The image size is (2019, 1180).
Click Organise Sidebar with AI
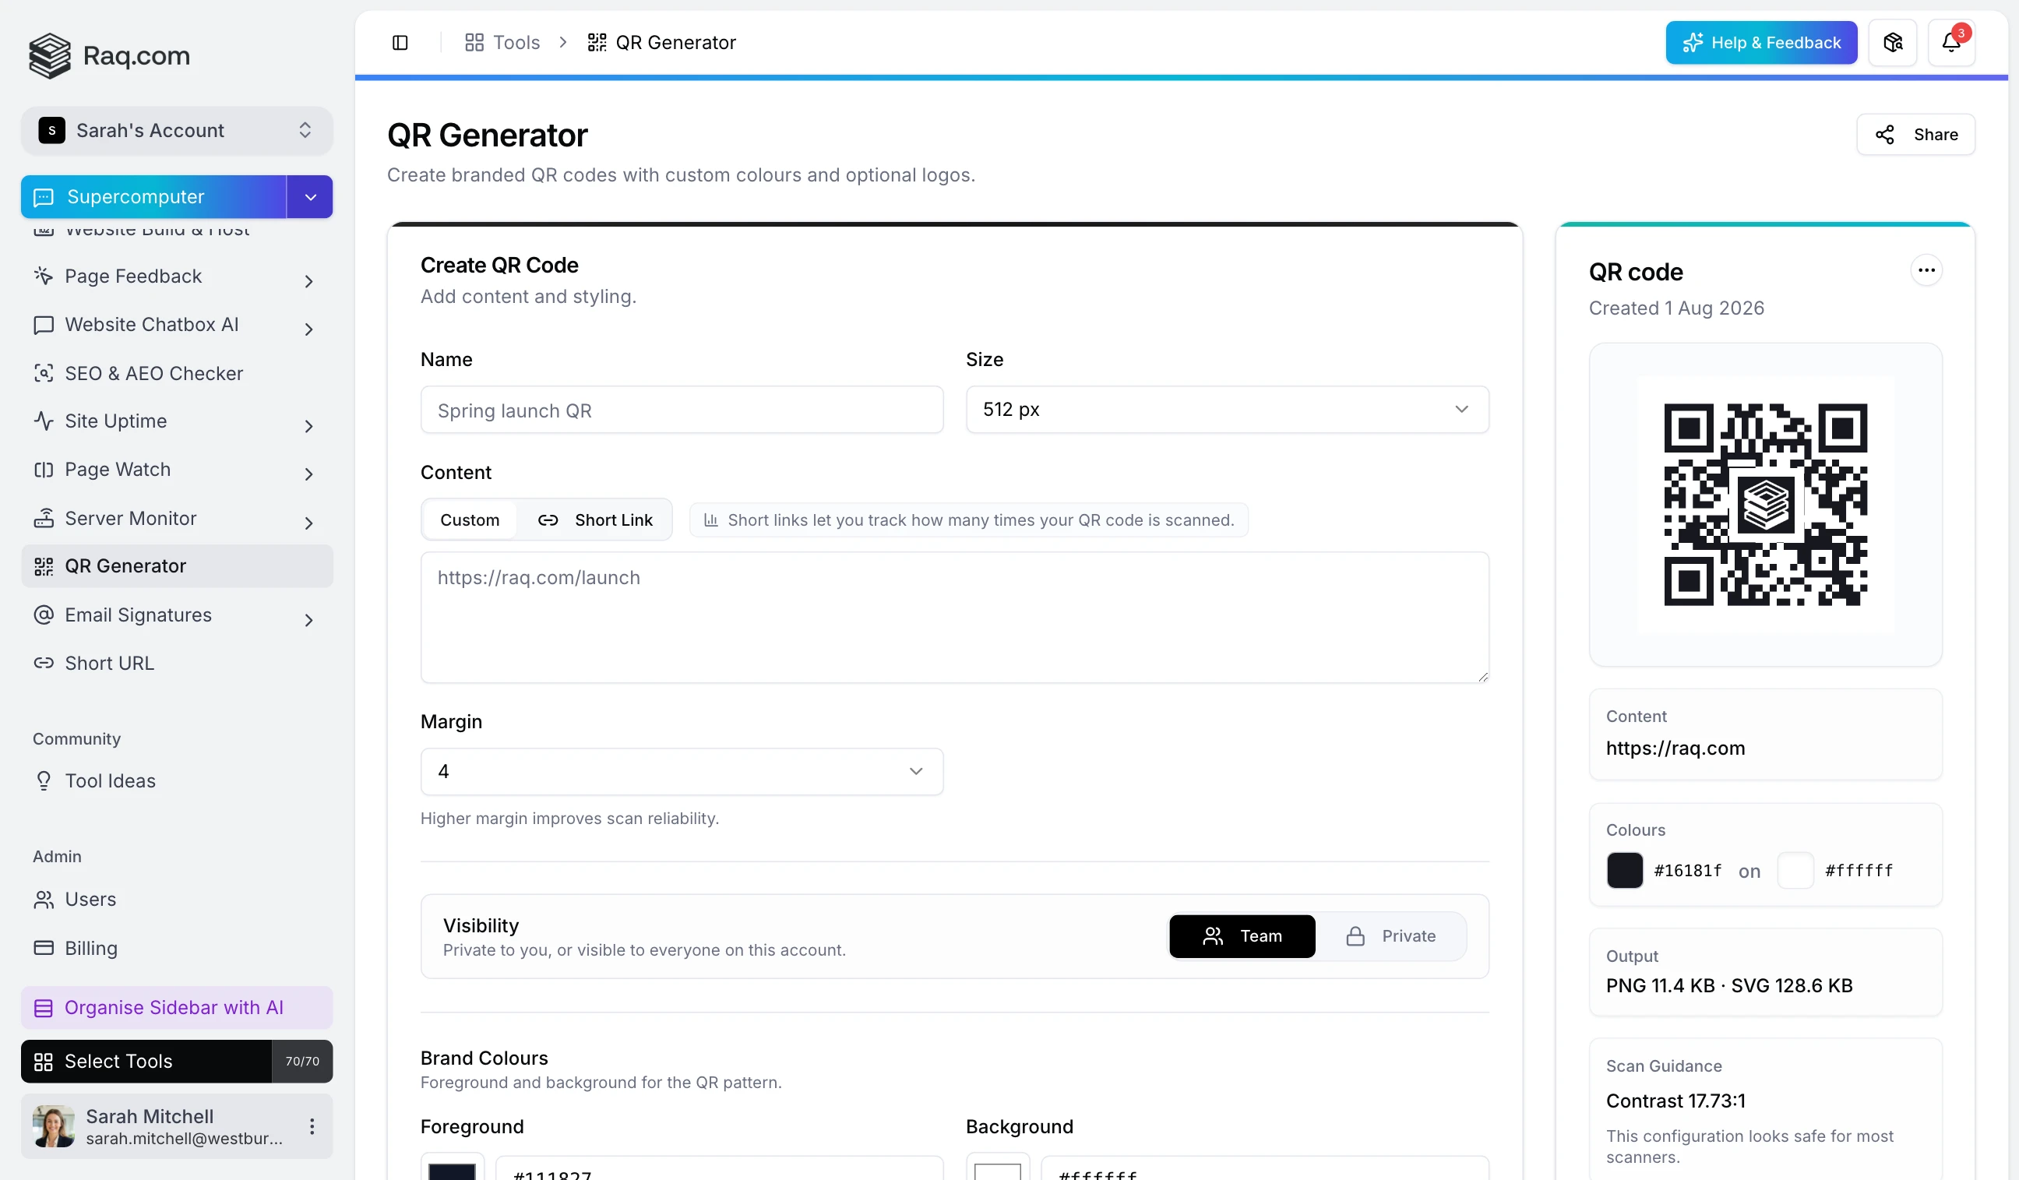pos(176,1008)
